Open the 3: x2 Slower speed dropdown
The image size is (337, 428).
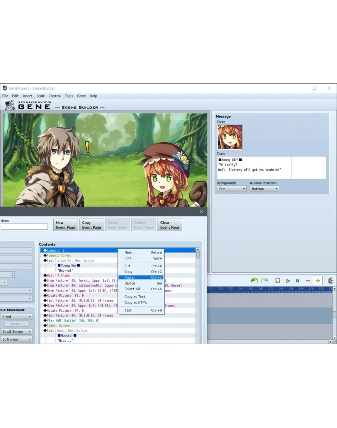pos(16,331)
